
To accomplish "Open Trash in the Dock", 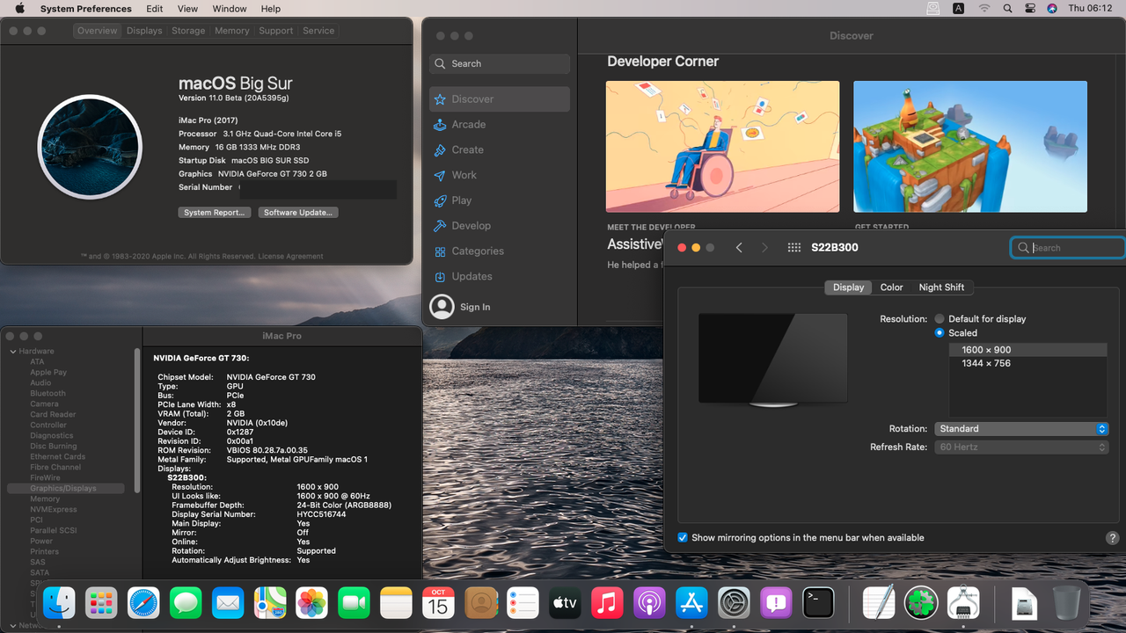I will coord(1066,603).
